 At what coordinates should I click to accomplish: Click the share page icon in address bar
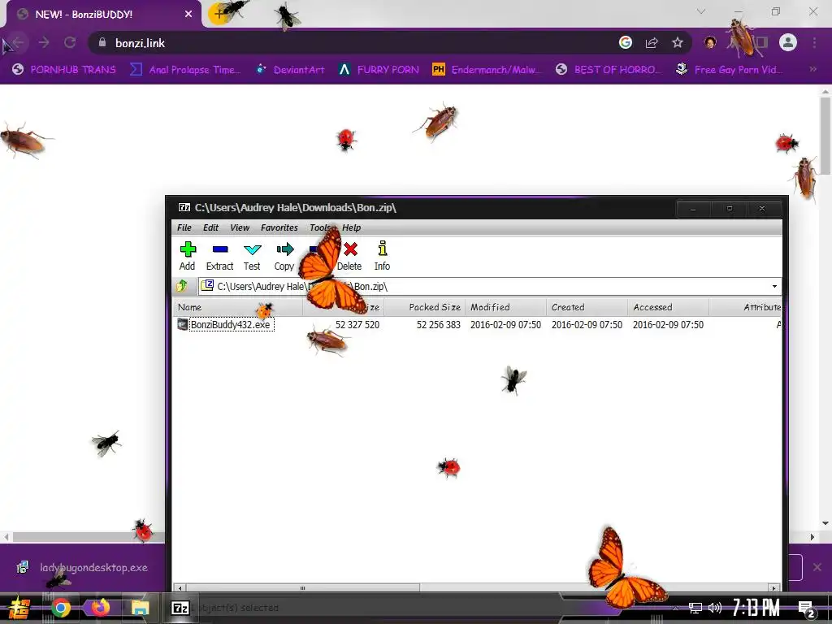pos(652,42)
